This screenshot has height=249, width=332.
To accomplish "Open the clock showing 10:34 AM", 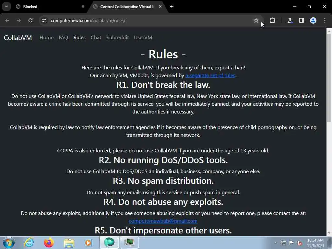I will 315,243.
